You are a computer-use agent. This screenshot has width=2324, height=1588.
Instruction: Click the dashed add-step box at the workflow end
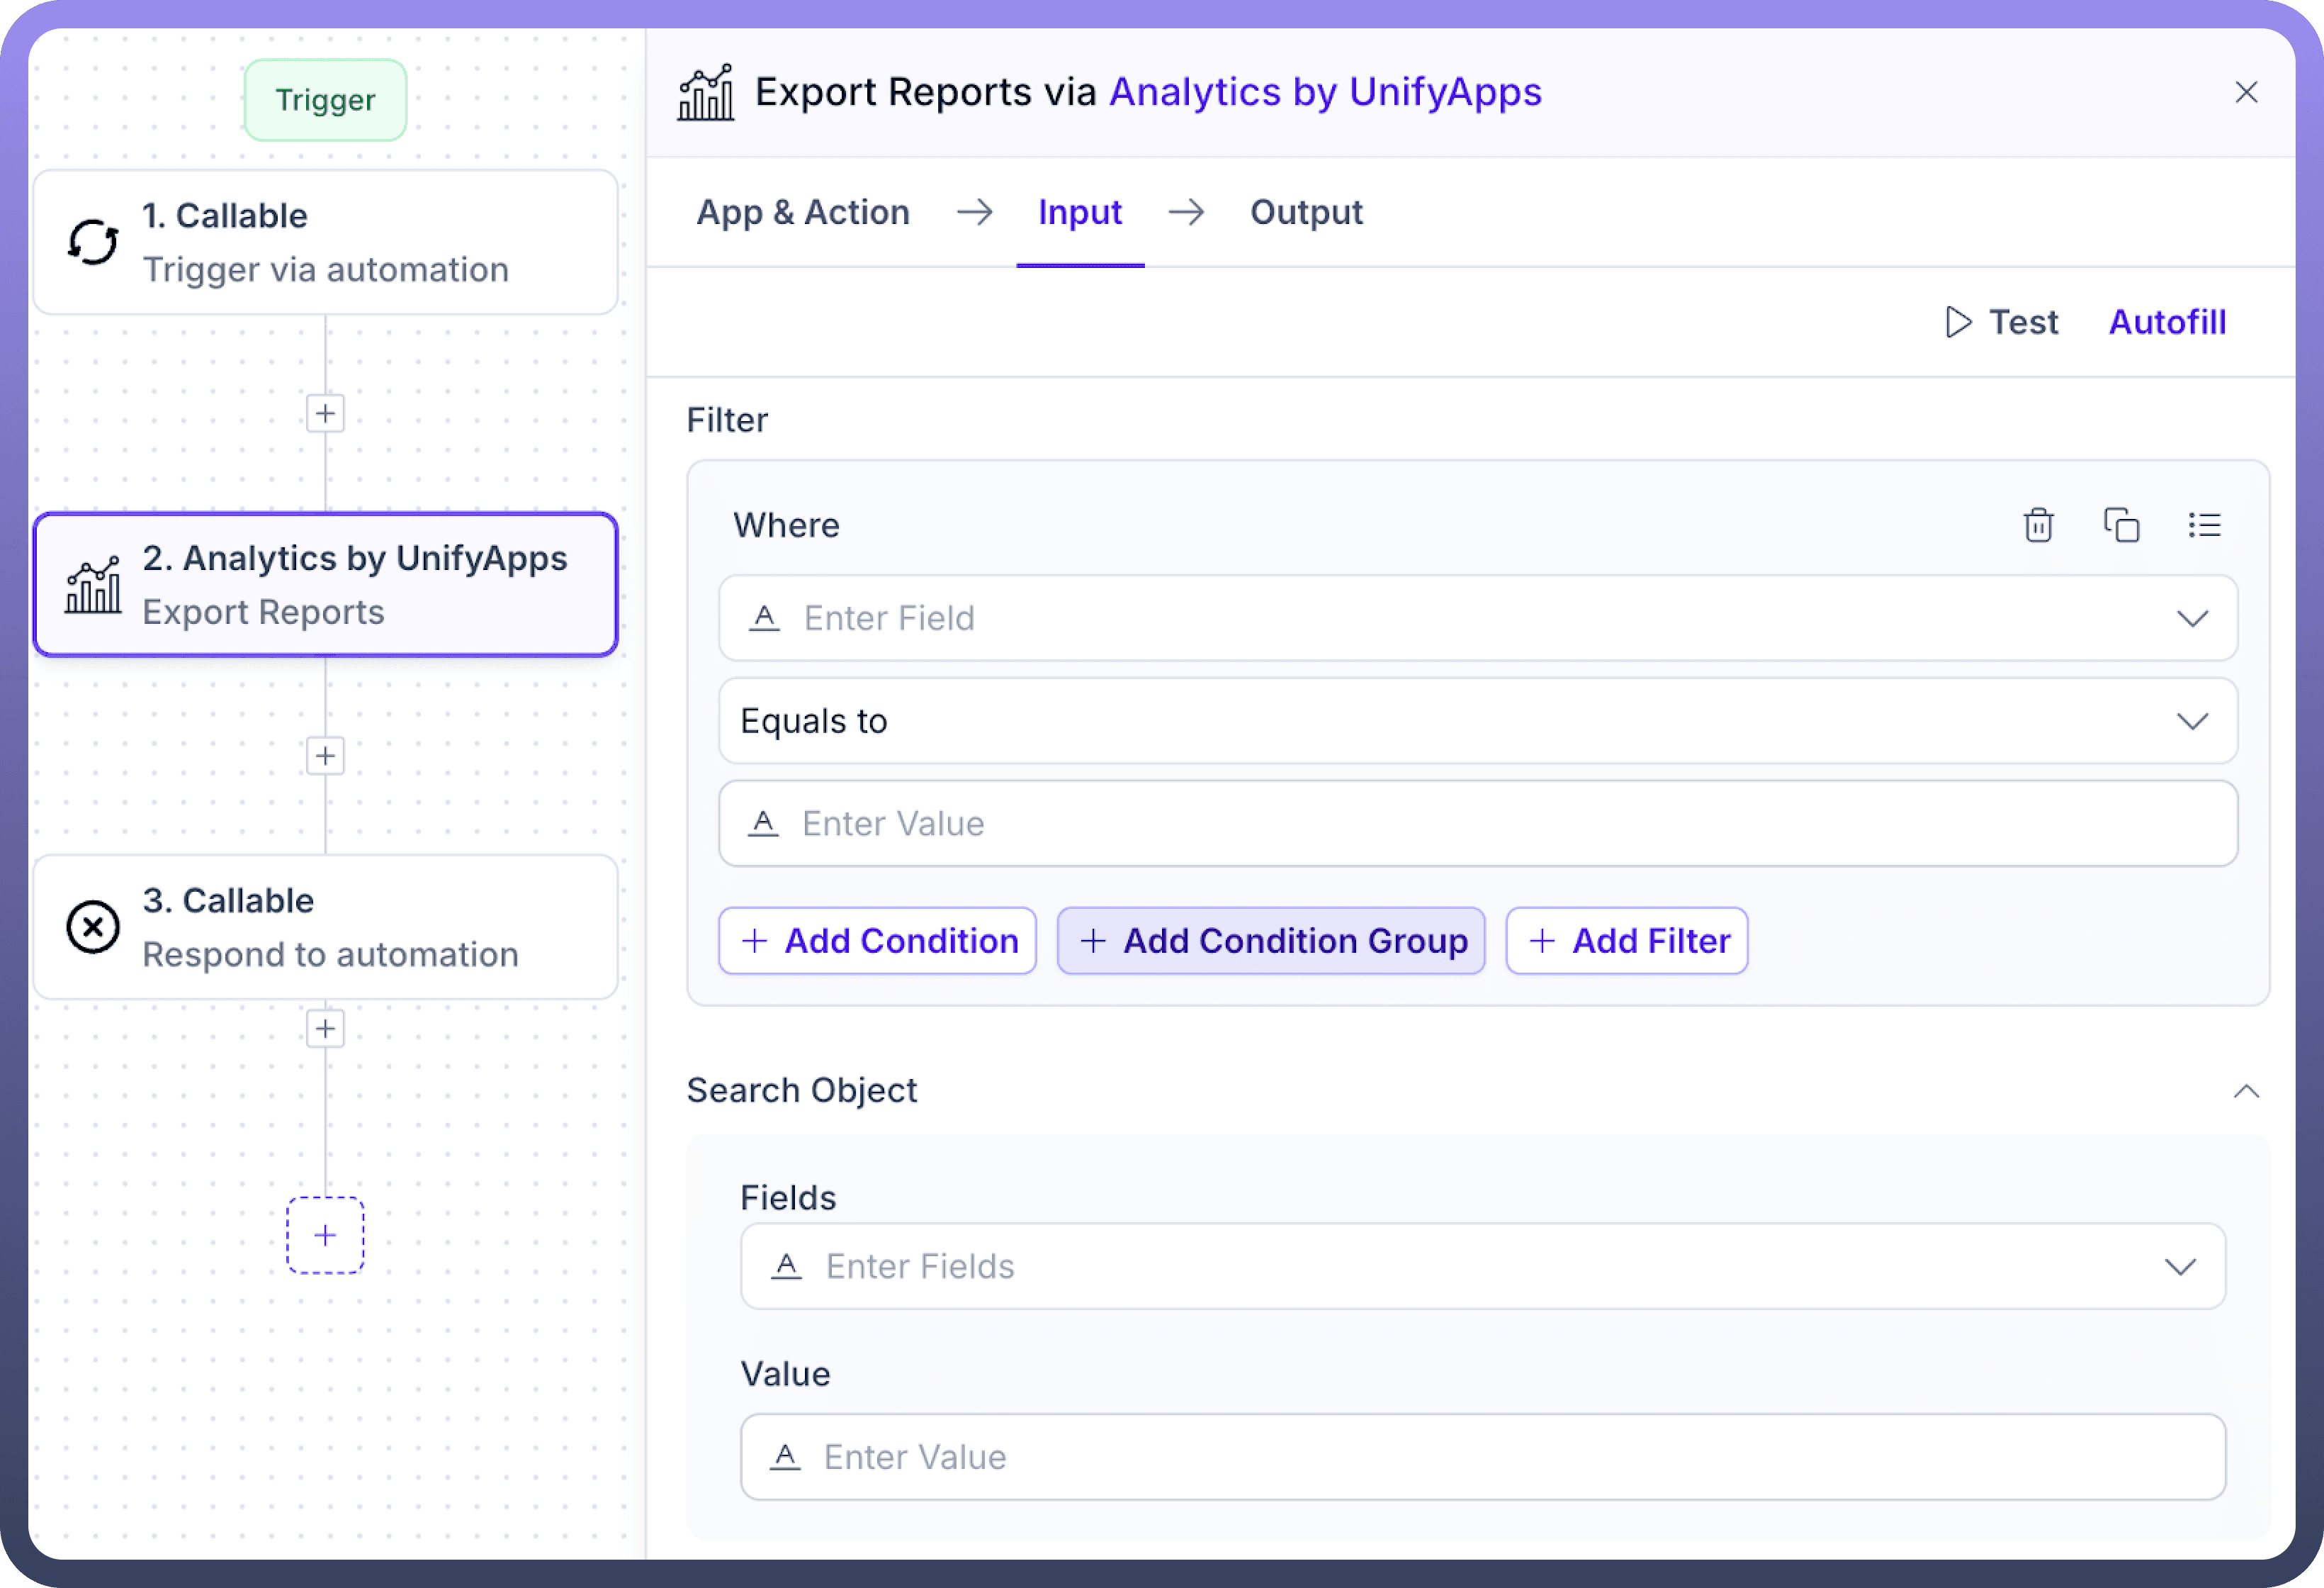(x=325, y=1235)
